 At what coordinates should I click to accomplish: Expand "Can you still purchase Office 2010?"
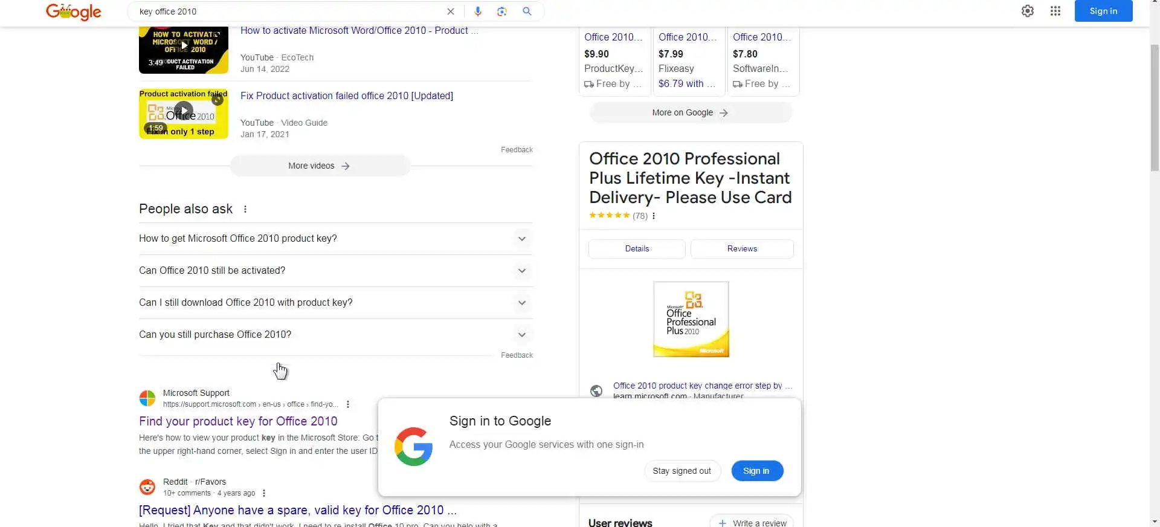tap(521, 335)
